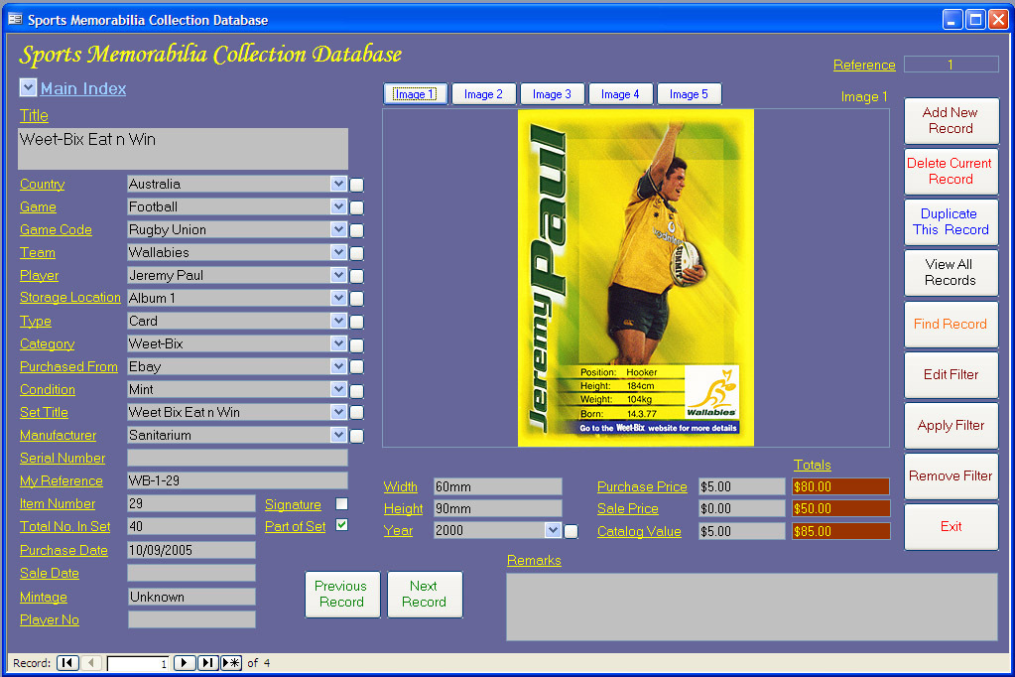Expand the Game Code dropdown

(x=338, y=228)
